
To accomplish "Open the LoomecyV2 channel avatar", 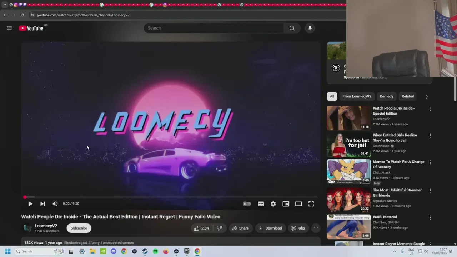I will [27, 228].
